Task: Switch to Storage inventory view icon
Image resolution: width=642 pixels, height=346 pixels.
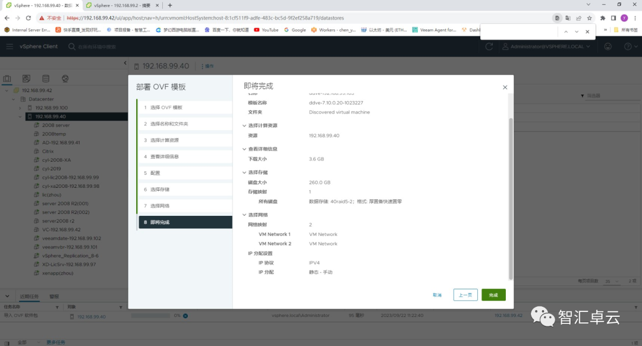Action: point(46,78)
